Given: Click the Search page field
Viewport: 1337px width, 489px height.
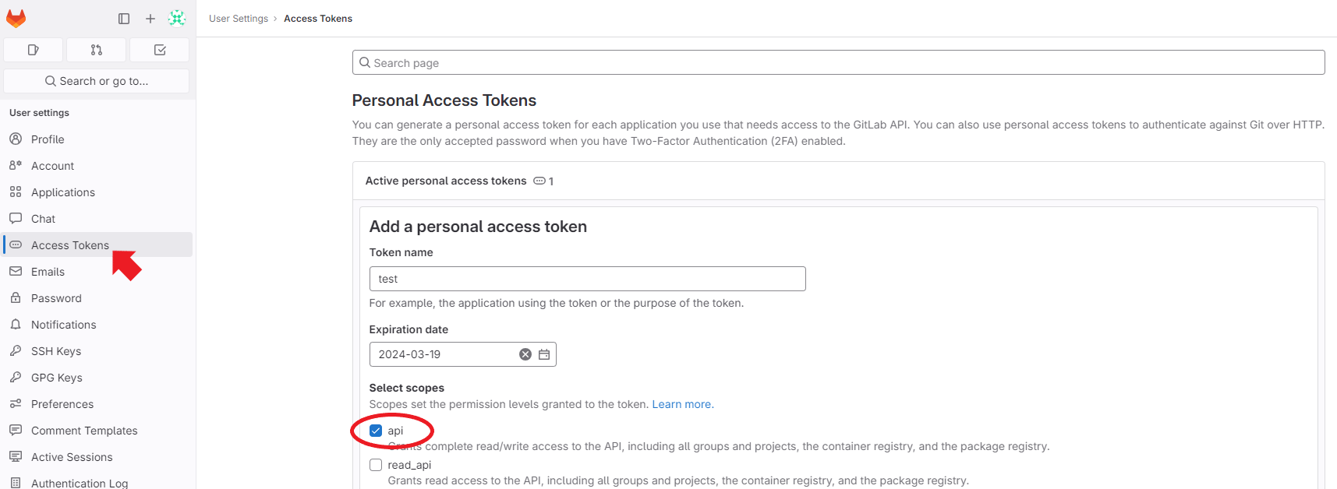Looking at the screenshot, I should [838, 63].
